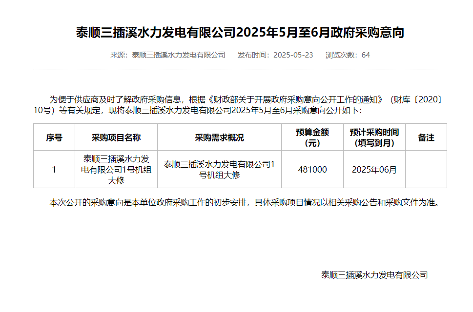Click the table header 预计采购时间(填写到月)
This screenshot has height=312, width=473.
pos(374,137)
